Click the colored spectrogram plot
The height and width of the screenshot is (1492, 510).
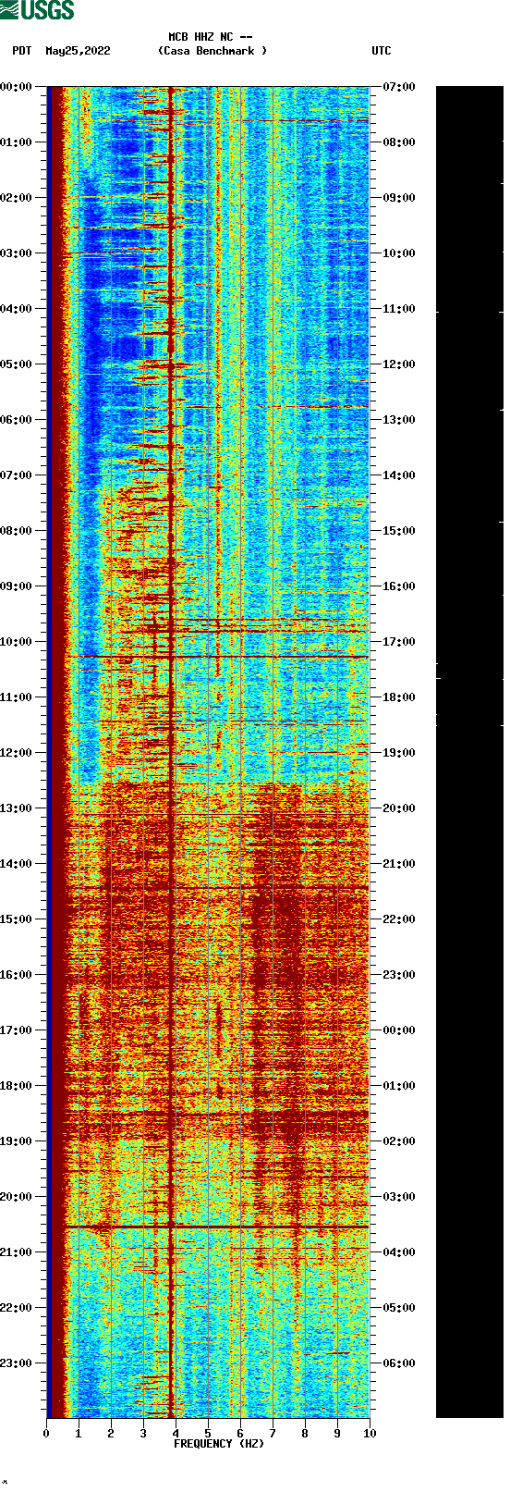[208, 752]
